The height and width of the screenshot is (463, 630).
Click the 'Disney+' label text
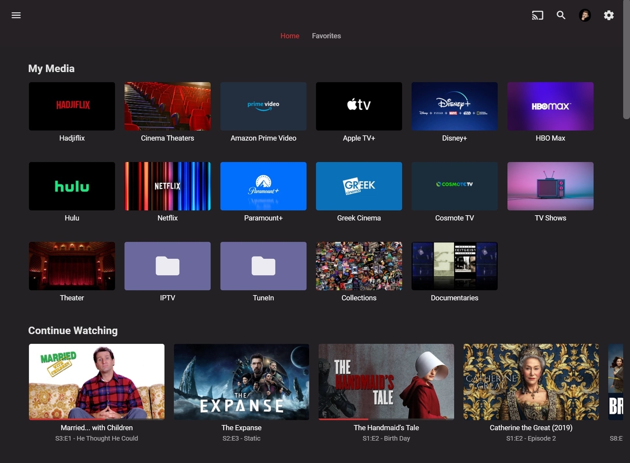click(x=455, y=138)
